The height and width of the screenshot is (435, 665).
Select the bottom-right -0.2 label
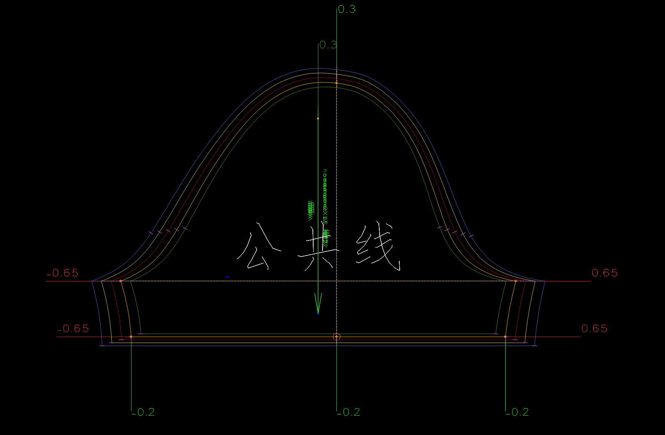(517, 412)
